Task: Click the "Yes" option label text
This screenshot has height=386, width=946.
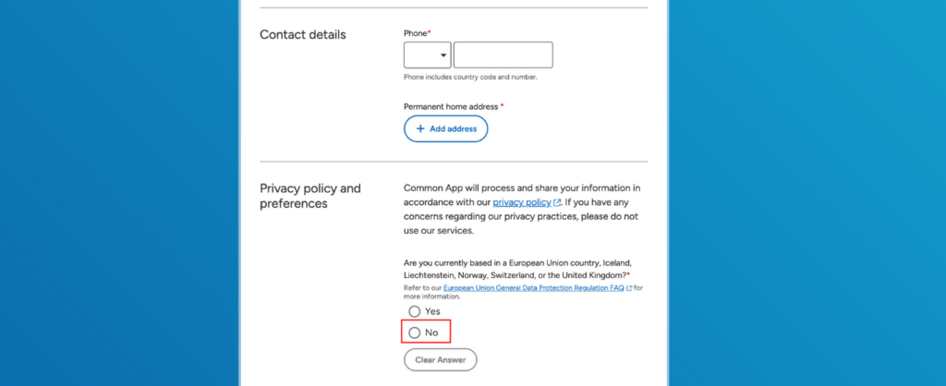Action: coord(432,311)
